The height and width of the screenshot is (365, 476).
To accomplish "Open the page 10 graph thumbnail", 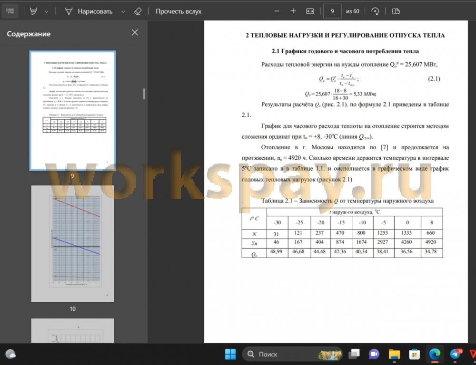I will 72,243.
